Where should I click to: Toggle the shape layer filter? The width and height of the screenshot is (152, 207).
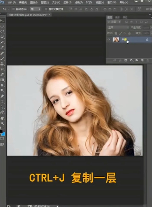pos(141,22)
